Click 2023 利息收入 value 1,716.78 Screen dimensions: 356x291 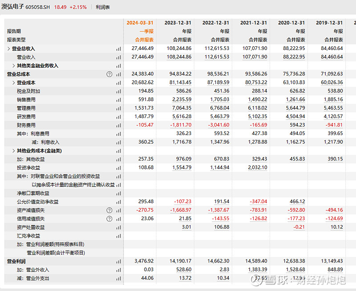[x=182, y=142]
